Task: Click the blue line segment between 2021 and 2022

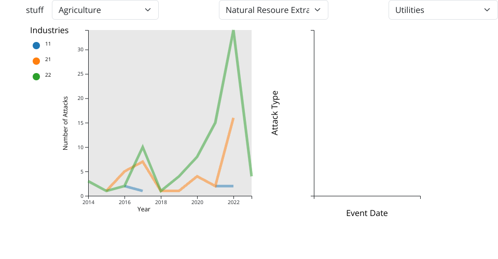Action: (x=225, y=186)
